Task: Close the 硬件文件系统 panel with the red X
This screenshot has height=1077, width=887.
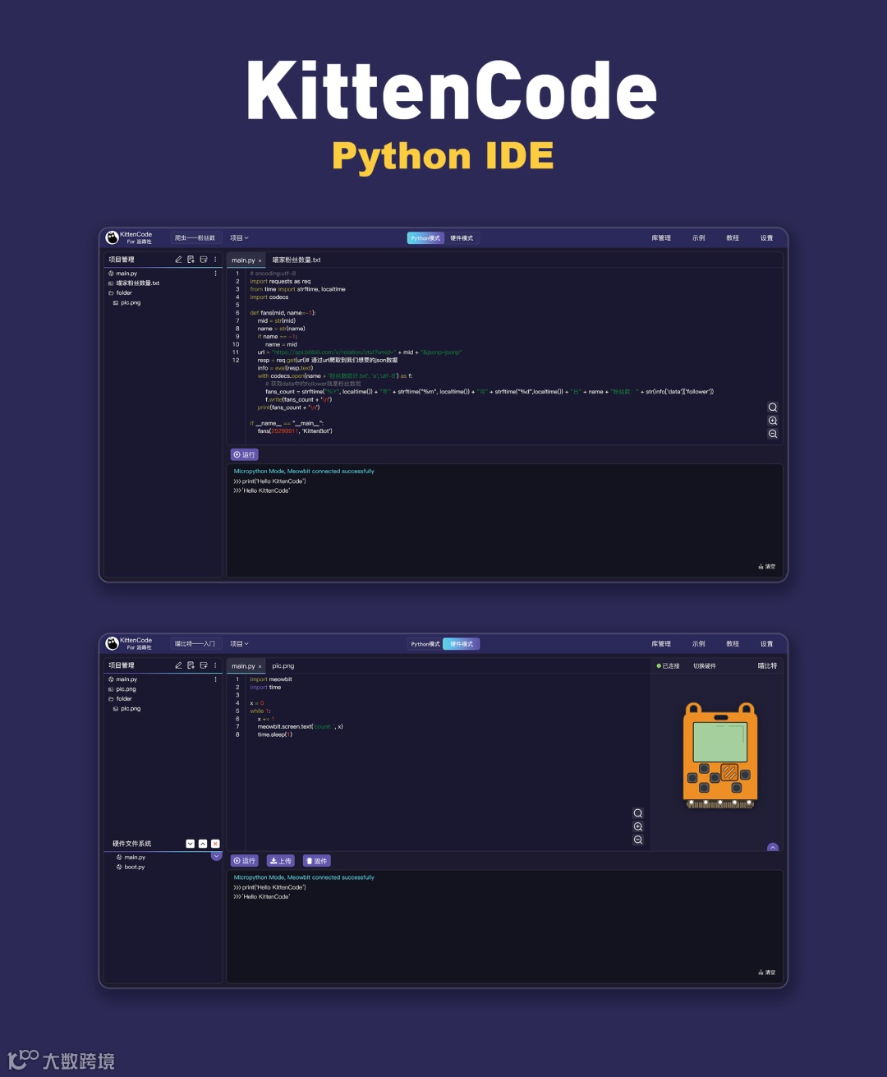Action: [x=215, y=844]
